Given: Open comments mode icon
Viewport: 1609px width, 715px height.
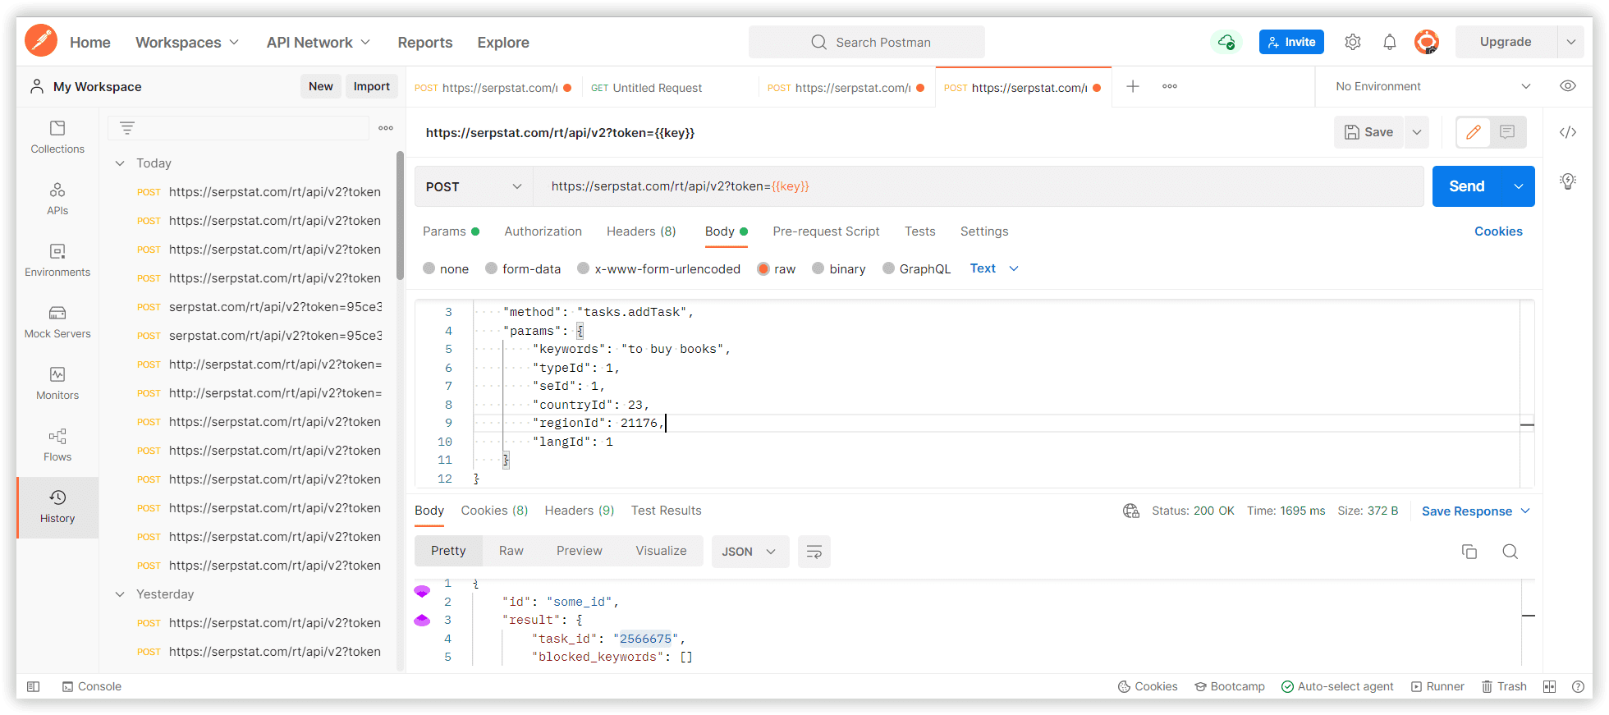Looking at the screenshot, I should (1507, 132).
